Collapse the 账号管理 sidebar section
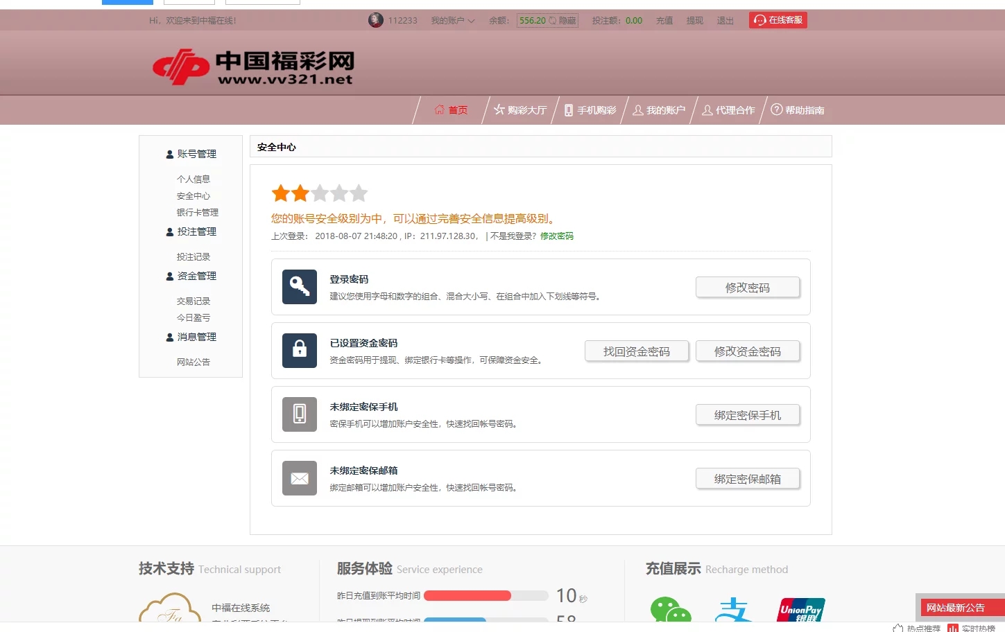 coord(191,154)
